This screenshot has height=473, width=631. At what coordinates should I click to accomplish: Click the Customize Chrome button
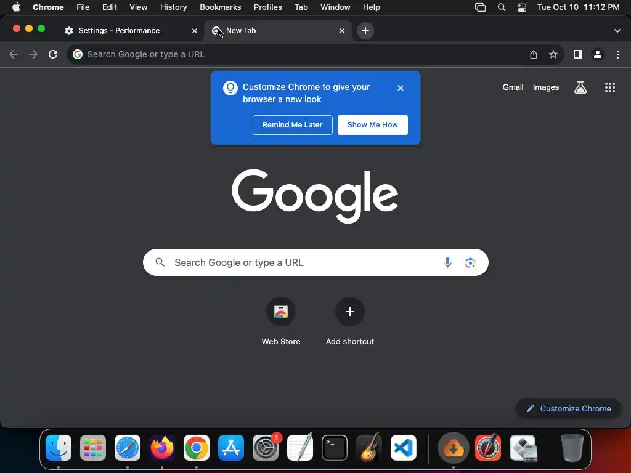568,409
